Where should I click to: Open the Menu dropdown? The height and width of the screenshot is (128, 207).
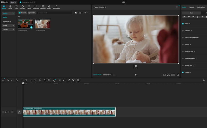pyautogui.click(x=13, y=2)
